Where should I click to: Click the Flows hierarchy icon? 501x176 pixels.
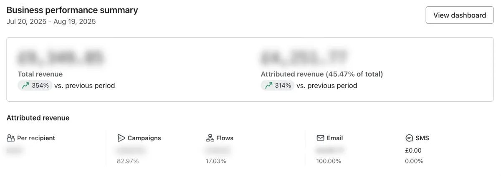pyautogui.click(x=210, y=138)
